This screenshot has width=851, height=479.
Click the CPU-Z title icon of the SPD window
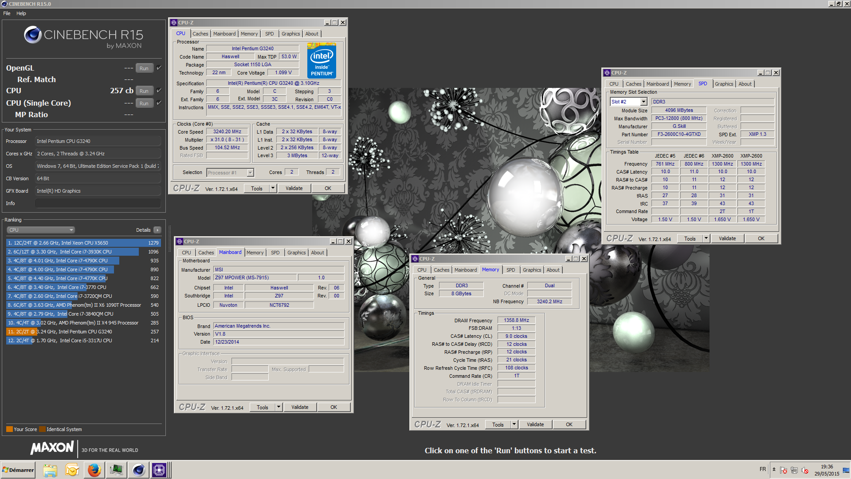[607, 73]
